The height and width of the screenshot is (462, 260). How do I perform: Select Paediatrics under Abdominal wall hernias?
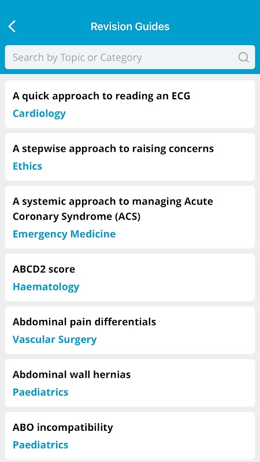point(40,392)
